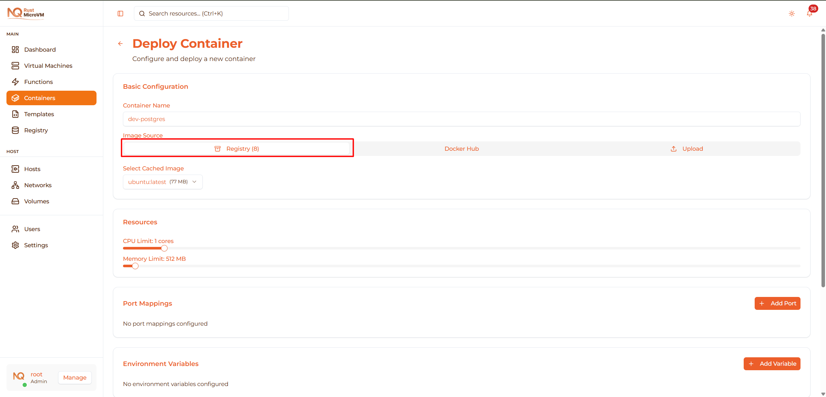Open the Users section
This screenshot has width=826, height=397.
coord(32,229)
